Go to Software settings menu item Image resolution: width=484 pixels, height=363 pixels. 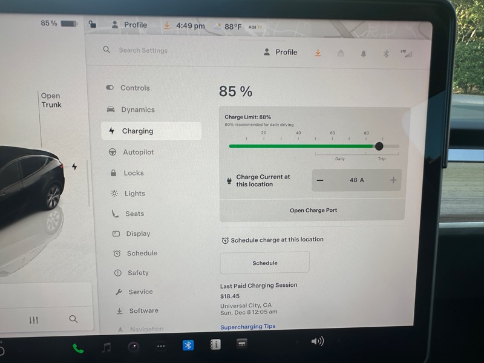click(143, 311)
